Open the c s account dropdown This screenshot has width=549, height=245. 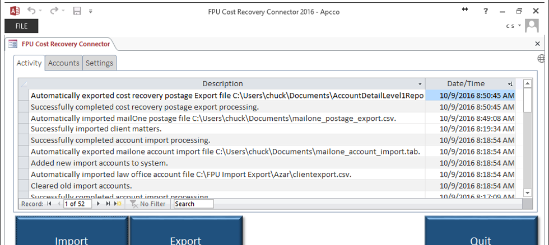[x=514, y=26]
